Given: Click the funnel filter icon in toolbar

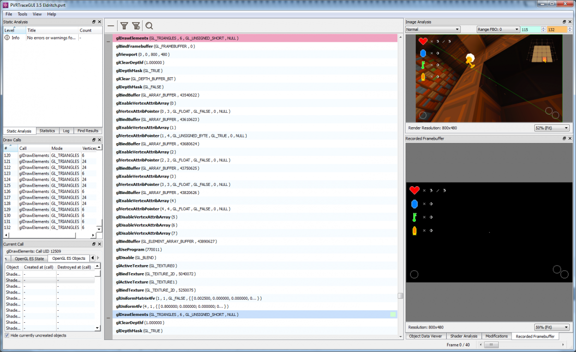Looking at the screenshot, I should pyautogui.click(x=124, y=26).
